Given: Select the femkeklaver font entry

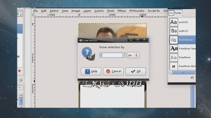Looking at the screenshot, I should pyautogui.click(x=182, y=40).
